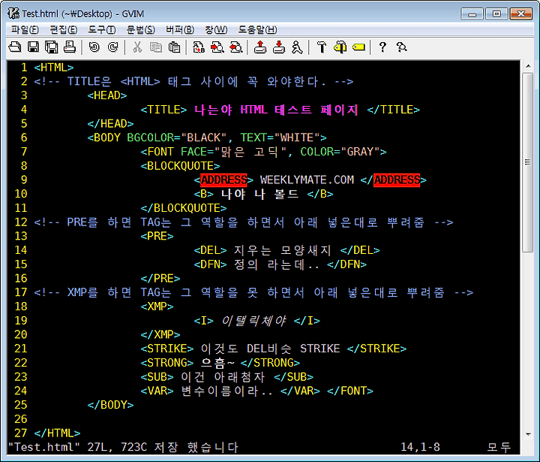Open the 버퍼(B) menu
Viewport: 540px width, 462px height.
180,29
